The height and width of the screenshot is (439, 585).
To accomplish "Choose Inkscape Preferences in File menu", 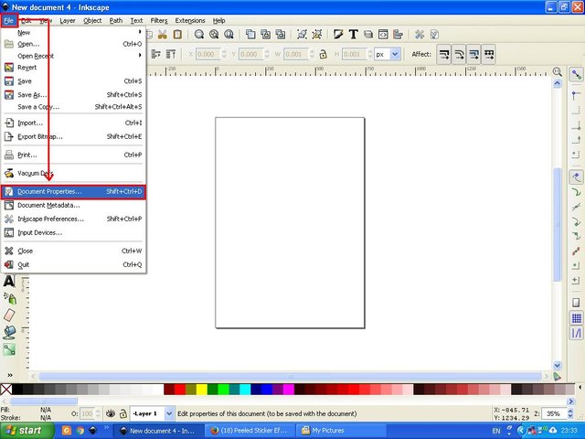I will [x=73, y=219].
